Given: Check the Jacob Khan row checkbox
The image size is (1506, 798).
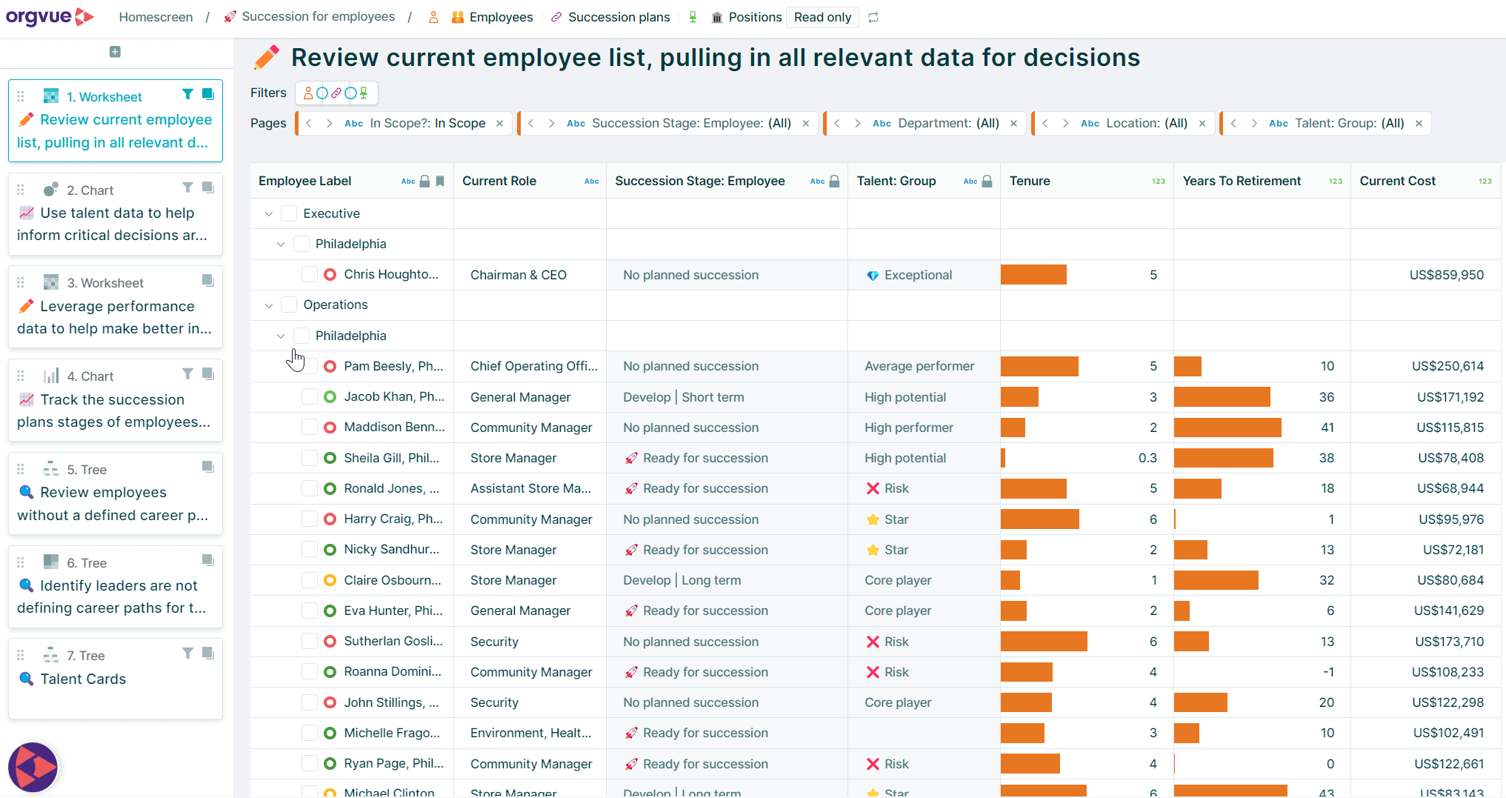Looking at the screenshot, I should point(310,397).
